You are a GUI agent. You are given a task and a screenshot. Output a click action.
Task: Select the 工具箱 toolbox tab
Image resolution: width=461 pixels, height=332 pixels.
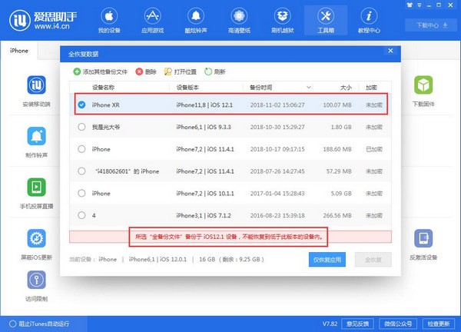(x=326, y=20)
